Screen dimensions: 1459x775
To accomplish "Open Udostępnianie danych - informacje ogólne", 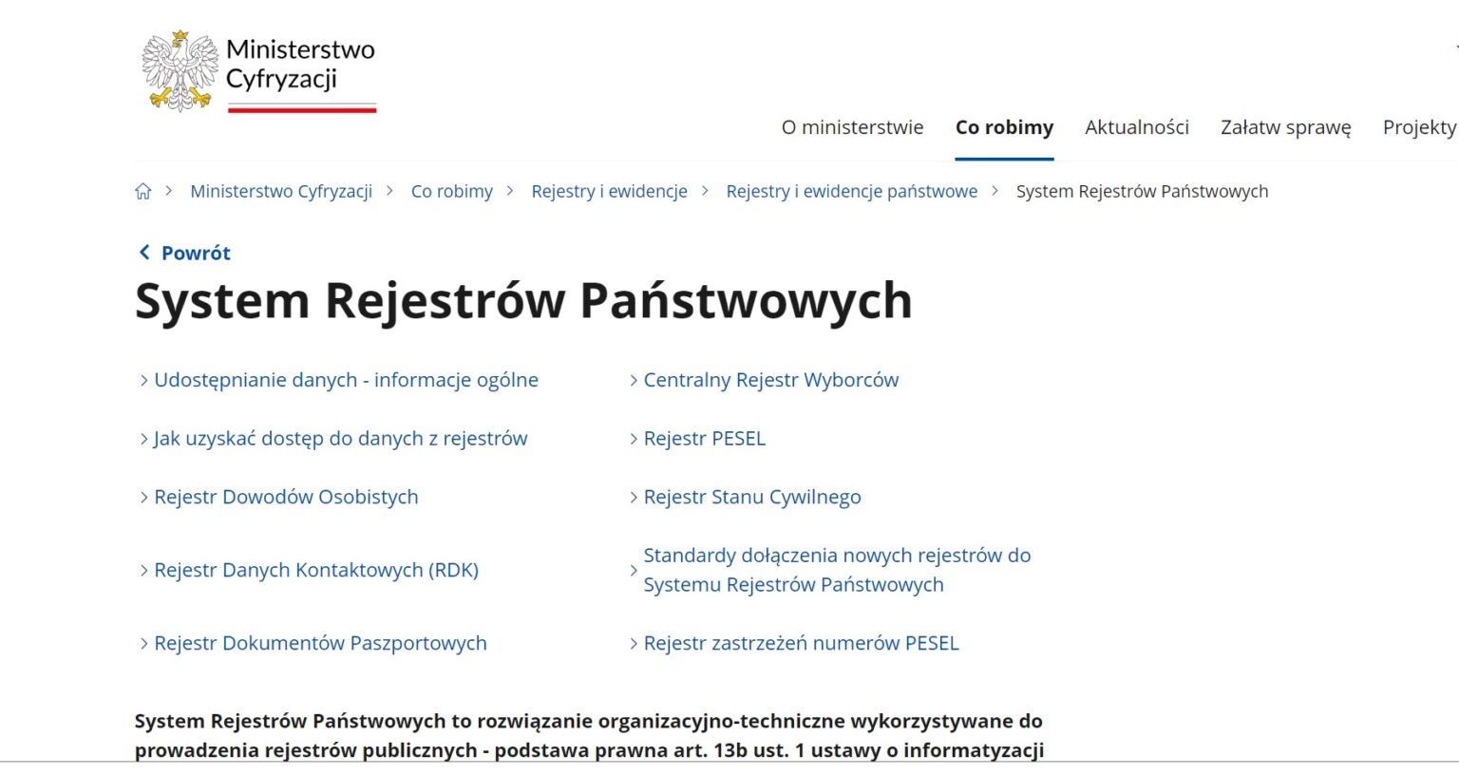I will [346, 380].
